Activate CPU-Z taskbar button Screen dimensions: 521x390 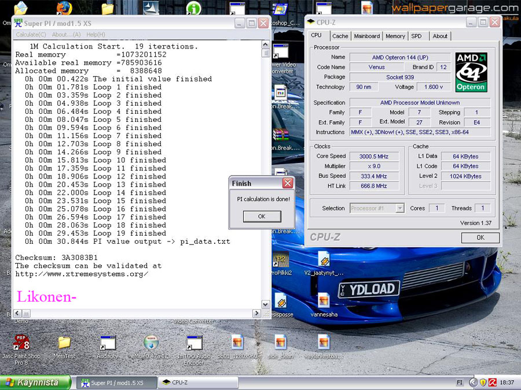pos(198,382)
